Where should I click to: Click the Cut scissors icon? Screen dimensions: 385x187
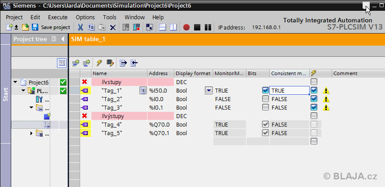[x=80, y=27]
